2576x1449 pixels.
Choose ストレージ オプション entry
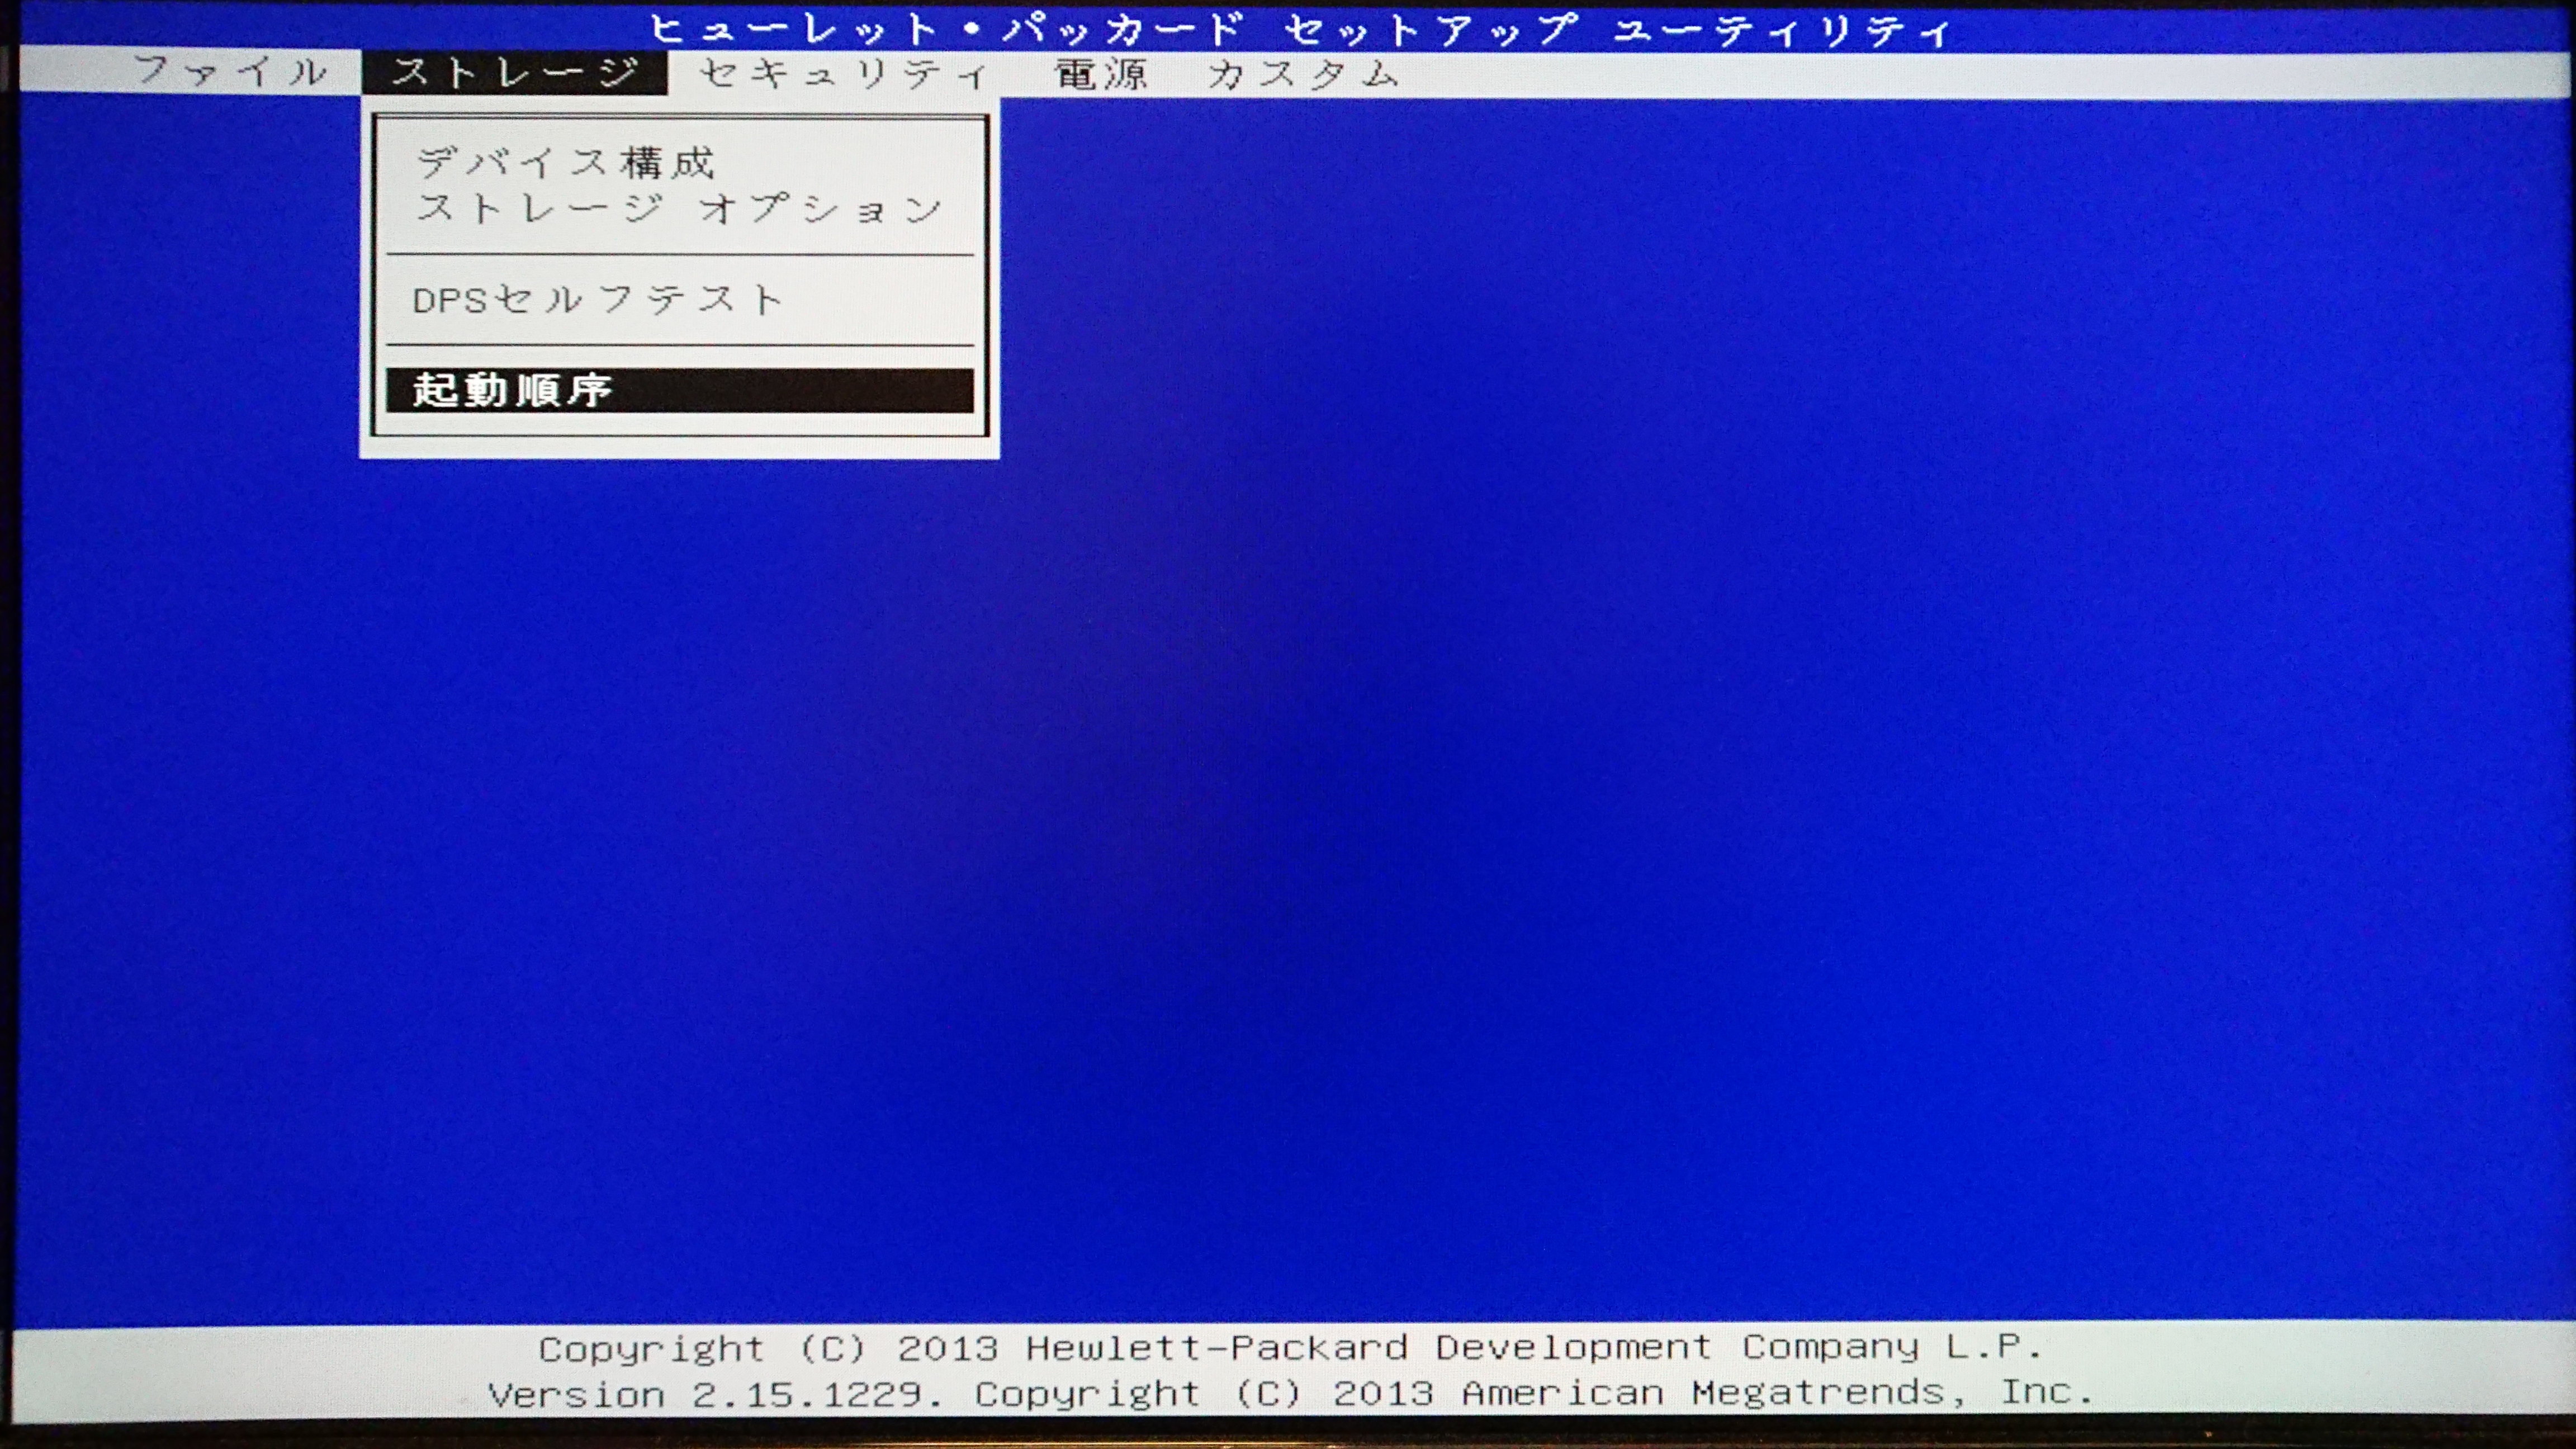click(x=679, y=208)
